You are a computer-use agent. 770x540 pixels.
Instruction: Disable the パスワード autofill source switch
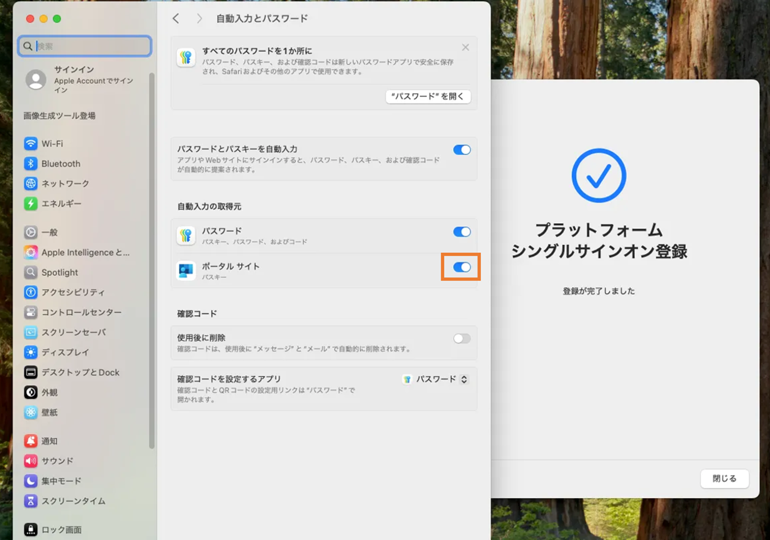pos(462,232)
